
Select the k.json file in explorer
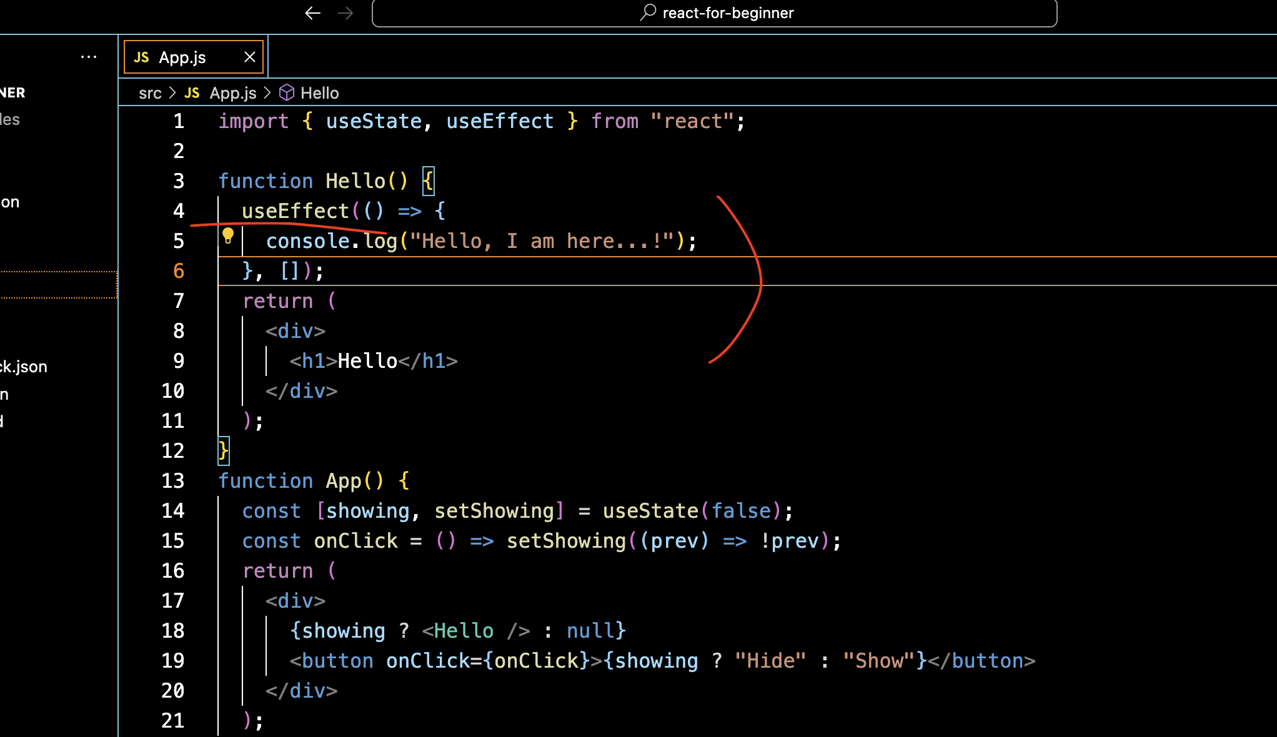[x=24, y=367]
